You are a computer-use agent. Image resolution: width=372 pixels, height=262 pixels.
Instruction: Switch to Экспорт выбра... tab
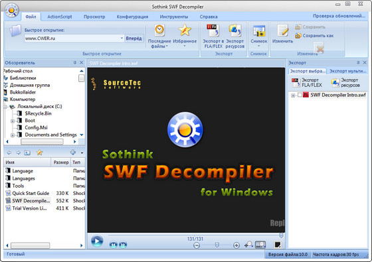308,71
